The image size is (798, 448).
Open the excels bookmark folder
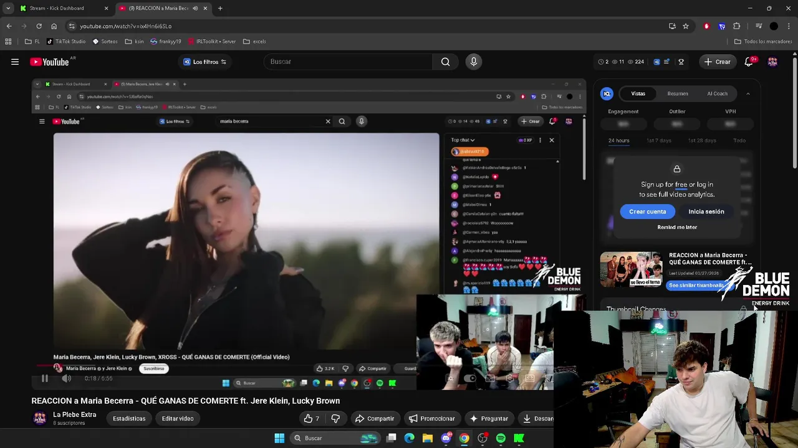pos(254,41)
